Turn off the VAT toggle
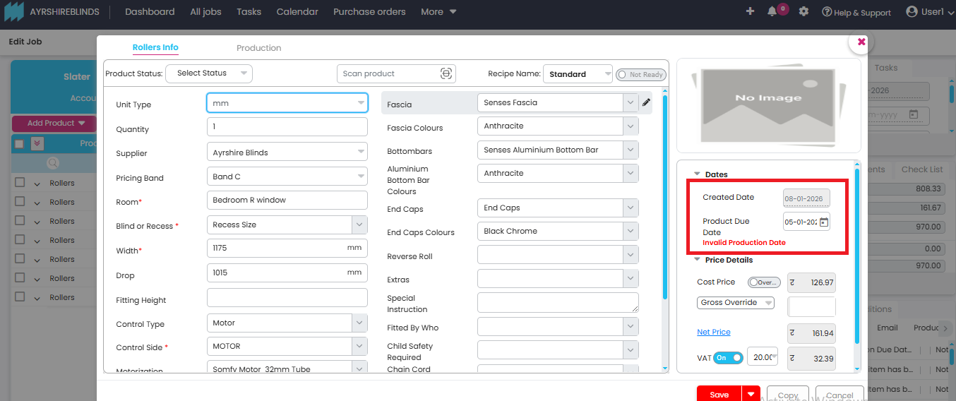 729,358
